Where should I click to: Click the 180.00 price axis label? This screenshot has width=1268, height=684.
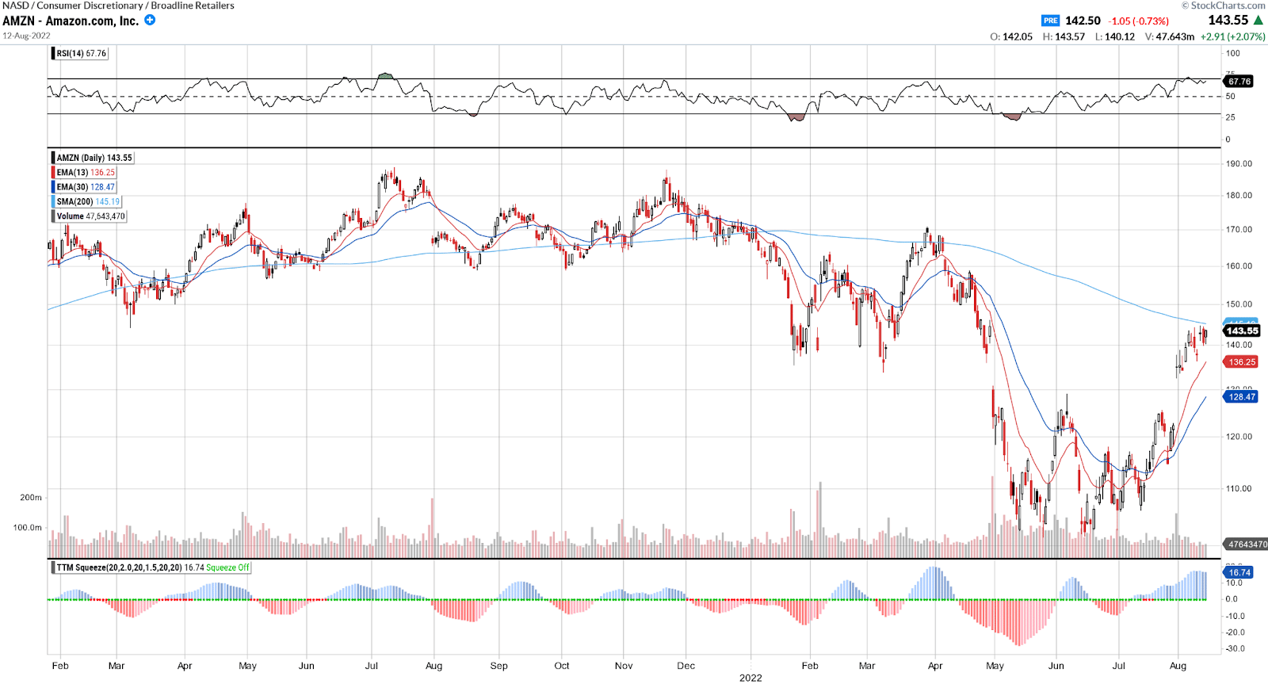point(1239,196)
